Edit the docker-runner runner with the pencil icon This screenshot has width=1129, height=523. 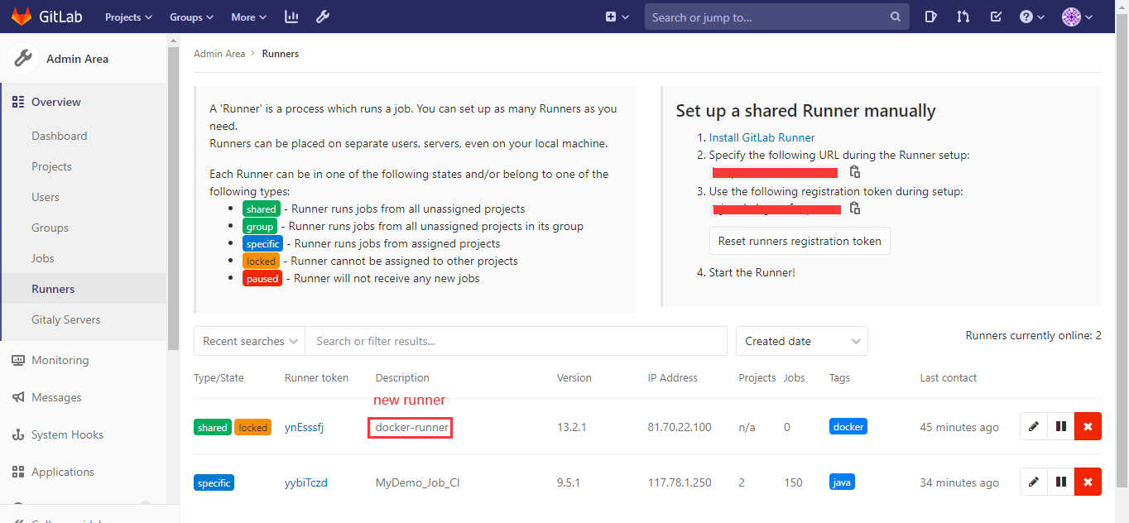[x=1033, y=427]
